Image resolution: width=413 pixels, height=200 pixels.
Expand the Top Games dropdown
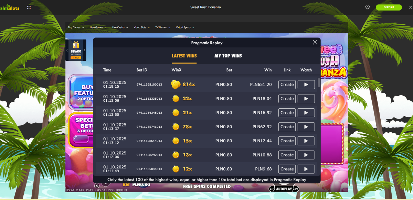click(x=76, y=27)
